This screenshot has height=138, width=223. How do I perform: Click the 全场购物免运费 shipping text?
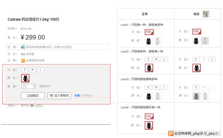35,61
